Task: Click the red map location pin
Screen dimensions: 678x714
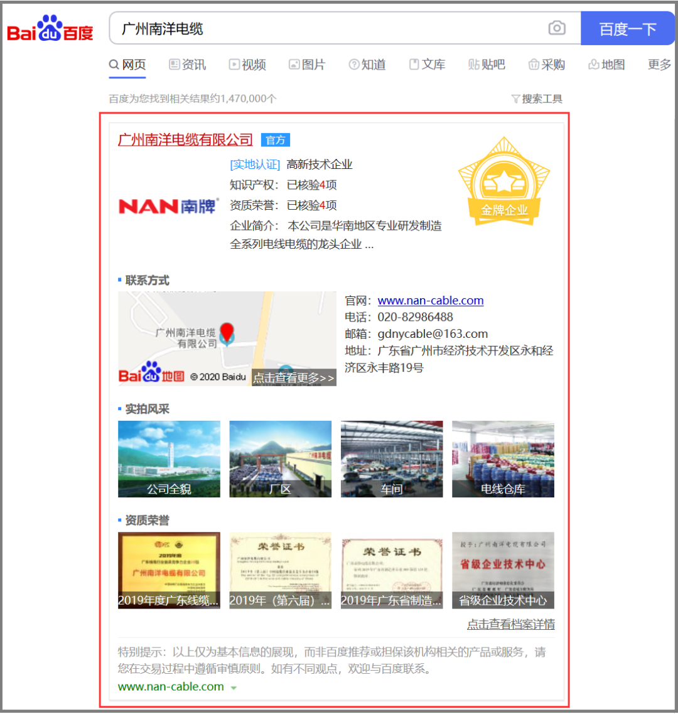Action: [x=227, y=334]
